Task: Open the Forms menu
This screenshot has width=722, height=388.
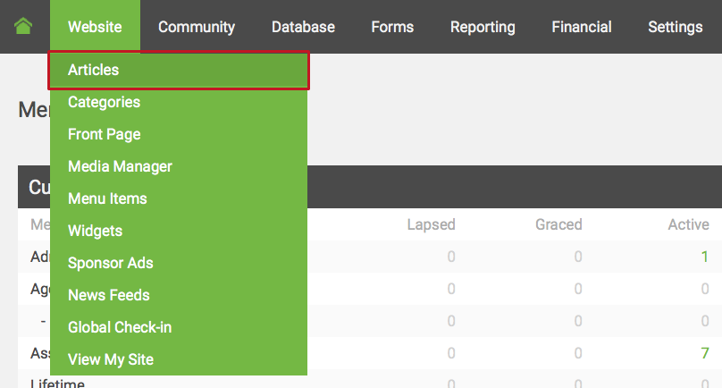Action: click(392, 27)
